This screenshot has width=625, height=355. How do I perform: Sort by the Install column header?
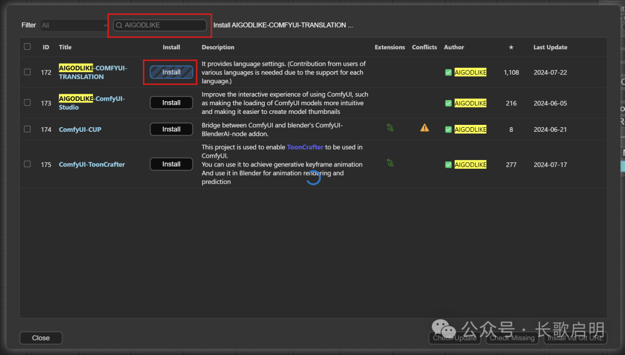pyautogui.click(x=171, y=47)
